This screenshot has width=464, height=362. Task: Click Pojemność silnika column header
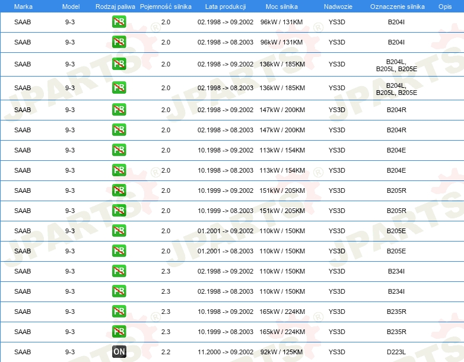point(166,7)
